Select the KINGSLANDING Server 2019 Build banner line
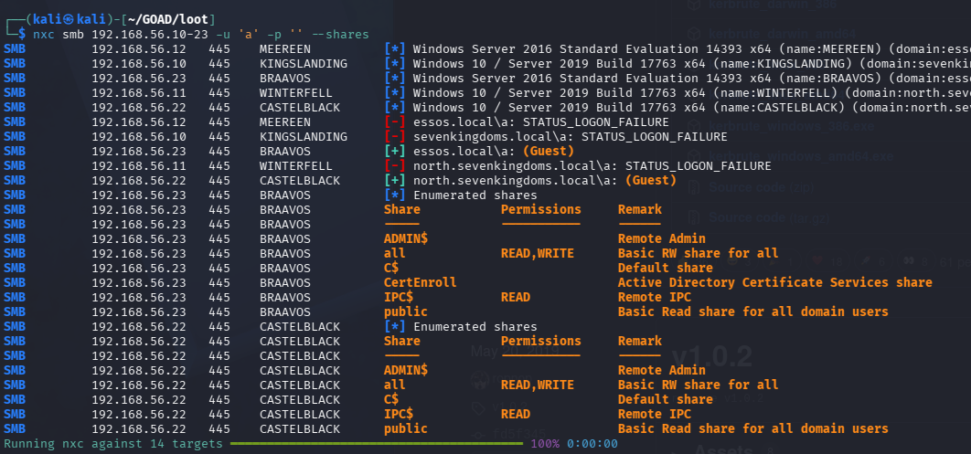 (x=486, y=64)
